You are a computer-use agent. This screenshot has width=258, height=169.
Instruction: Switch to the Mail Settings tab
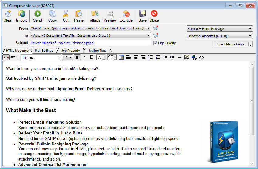click(44, 51)
